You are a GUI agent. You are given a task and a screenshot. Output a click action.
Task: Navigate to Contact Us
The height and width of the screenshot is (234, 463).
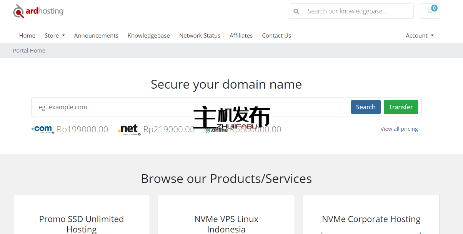pos(276,35)
